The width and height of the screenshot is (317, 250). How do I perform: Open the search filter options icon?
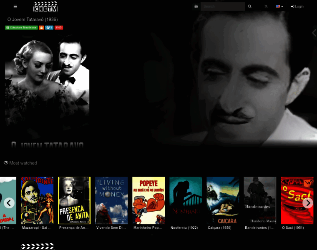(196, 7)
